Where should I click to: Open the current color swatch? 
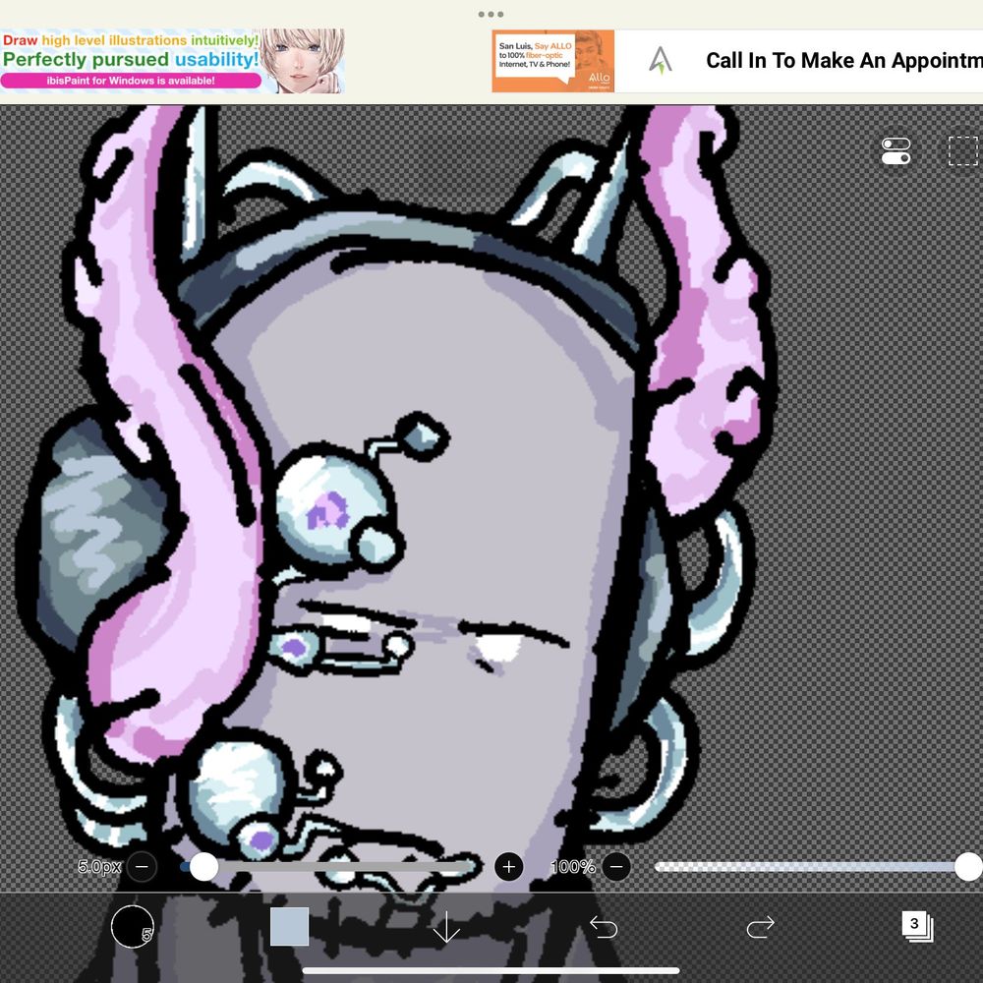[x=290, y=926]
